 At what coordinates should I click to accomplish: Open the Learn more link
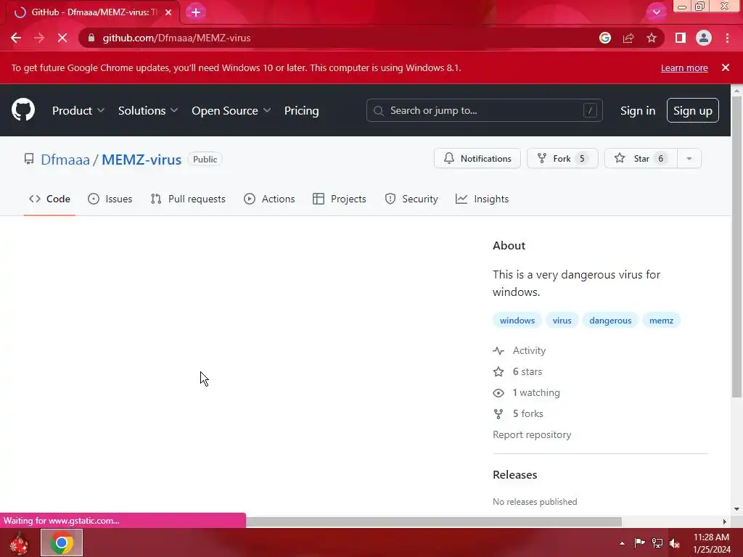[684, 67]
